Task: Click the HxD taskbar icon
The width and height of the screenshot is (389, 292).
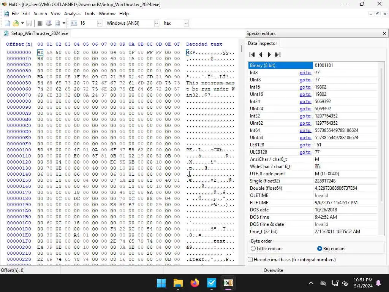Action: [228, 283]
